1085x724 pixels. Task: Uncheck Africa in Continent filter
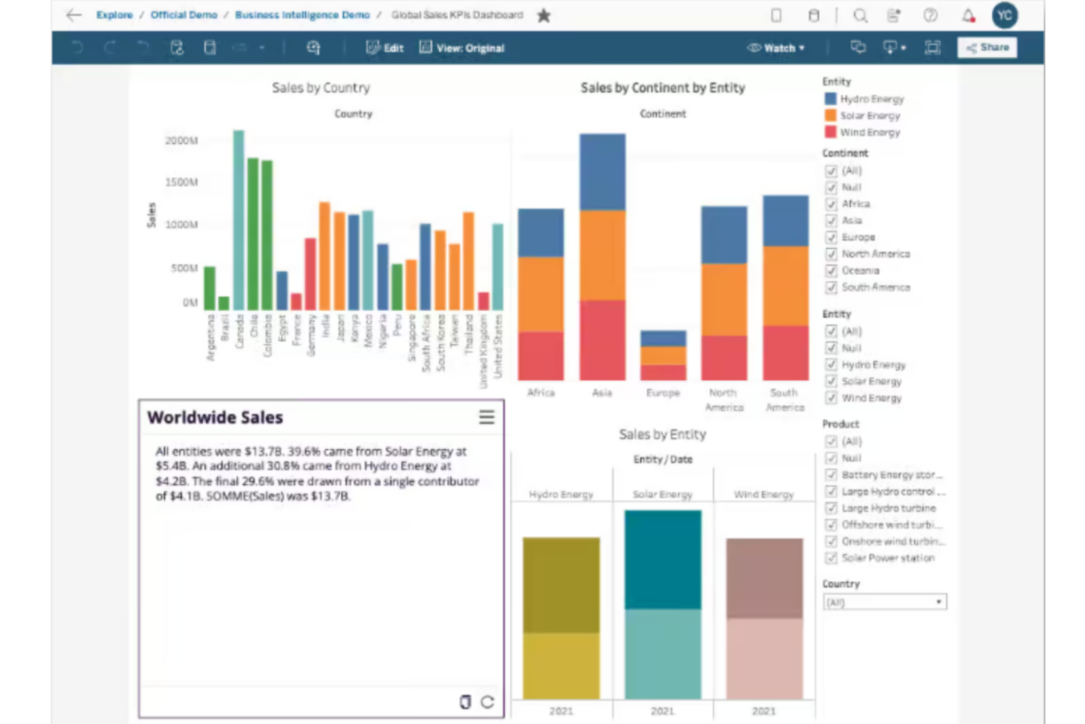(831, 204)
